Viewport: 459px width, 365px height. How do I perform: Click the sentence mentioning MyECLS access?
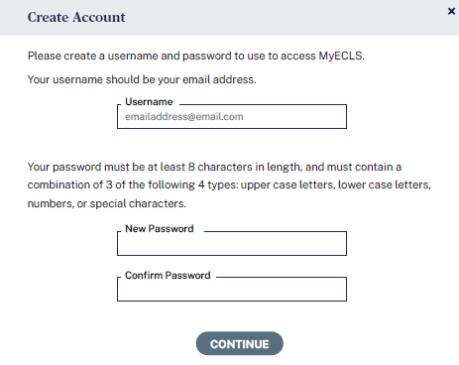(196, 56)
